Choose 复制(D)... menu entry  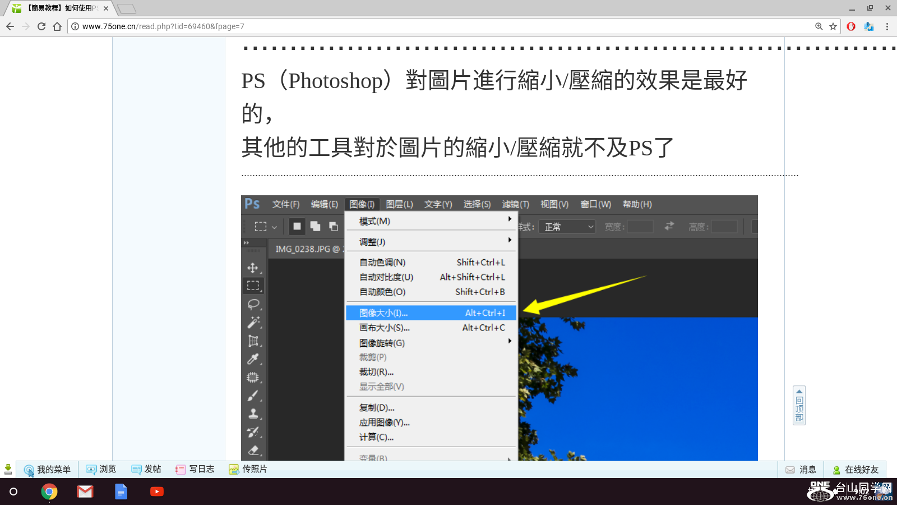click(431, 408)
